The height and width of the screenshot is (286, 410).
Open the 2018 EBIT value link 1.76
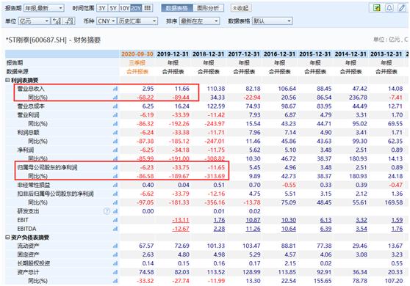219,220
